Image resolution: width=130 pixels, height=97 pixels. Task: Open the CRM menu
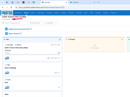[91, 13]
